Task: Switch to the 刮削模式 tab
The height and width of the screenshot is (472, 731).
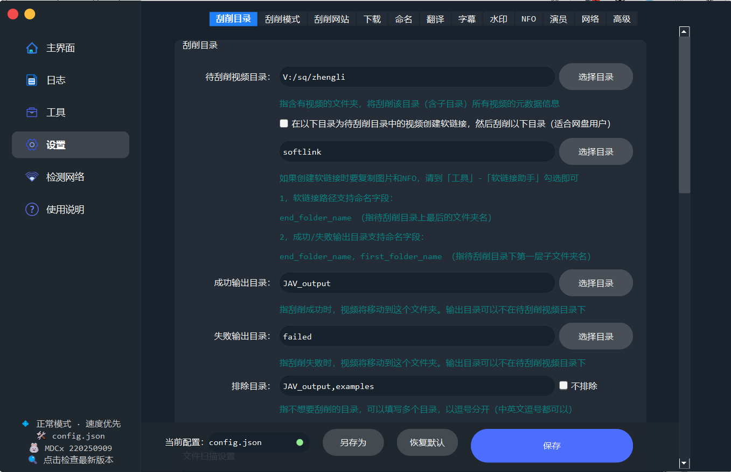Action: (x=282, y=19)
